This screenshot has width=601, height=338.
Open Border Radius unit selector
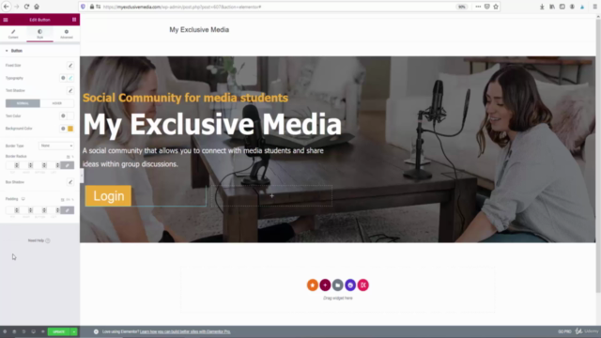[70, 157]
